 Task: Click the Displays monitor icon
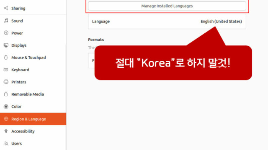[6, 45]
